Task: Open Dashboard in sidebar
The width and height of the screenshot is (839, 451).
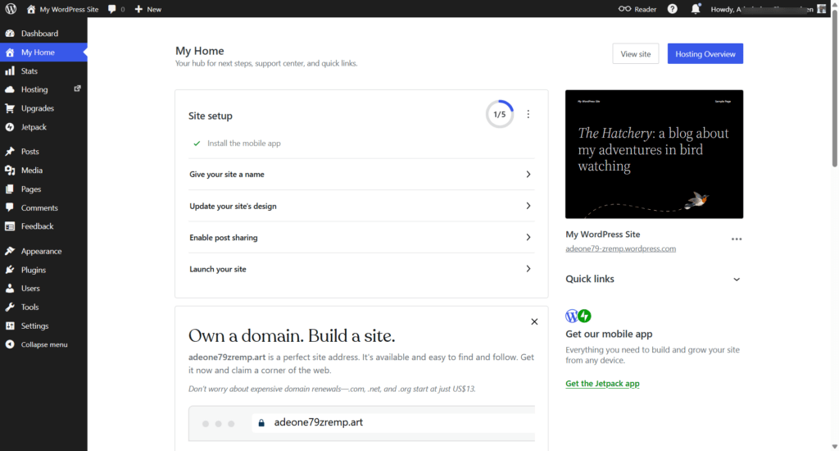Action: tap(44, 33)
